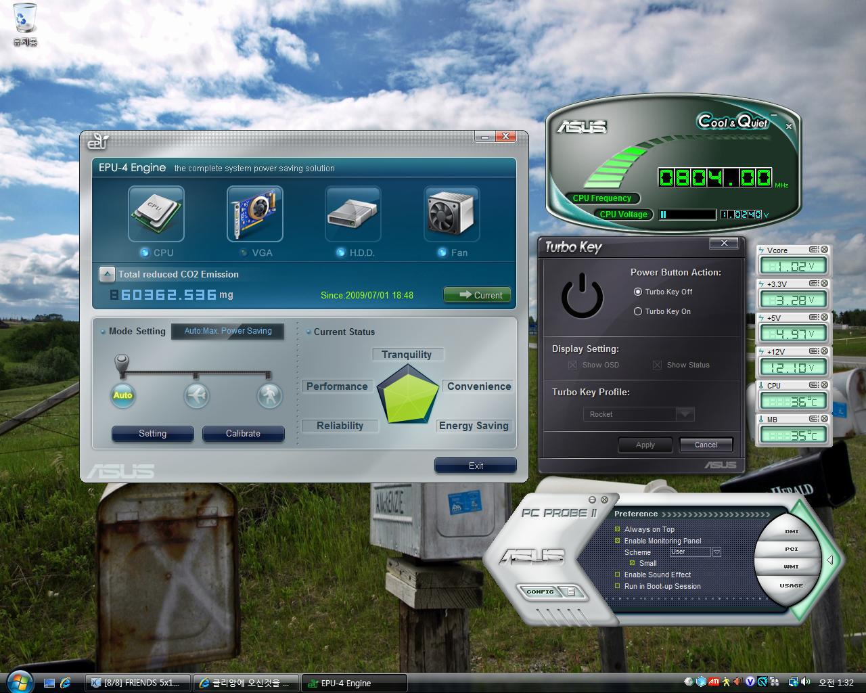
Task: Close the CPU temperature sensor panel
Action: point(825,385)
